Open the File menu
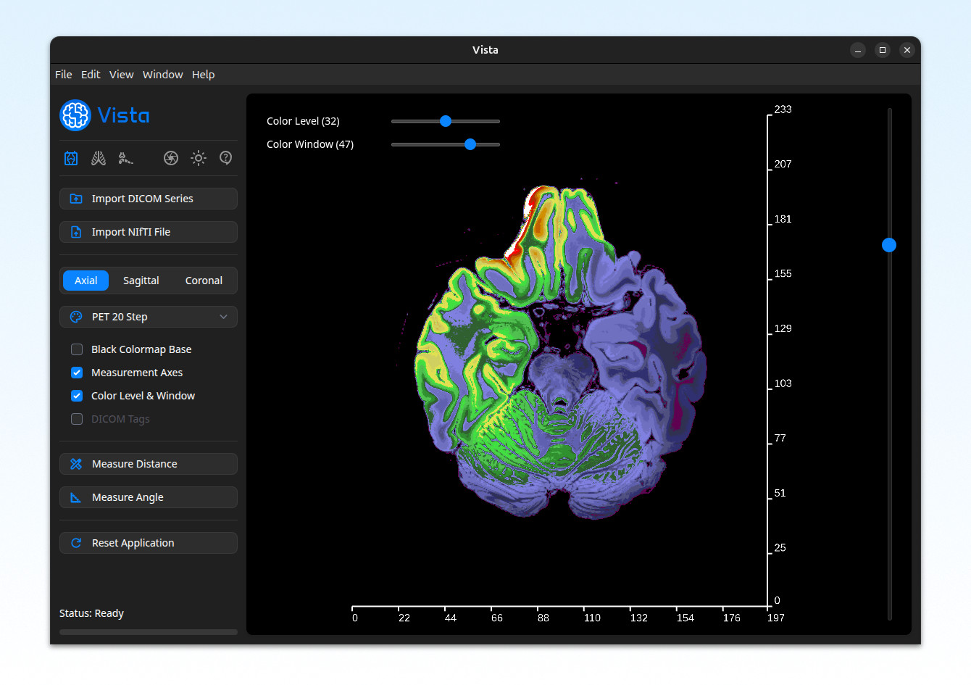 point(64,75)
